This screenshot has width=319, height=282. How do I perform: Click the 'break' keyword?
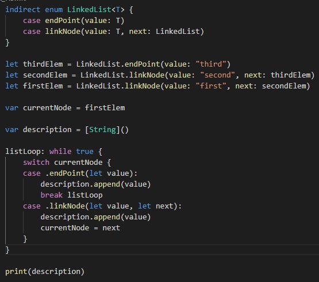click(52, 195)
